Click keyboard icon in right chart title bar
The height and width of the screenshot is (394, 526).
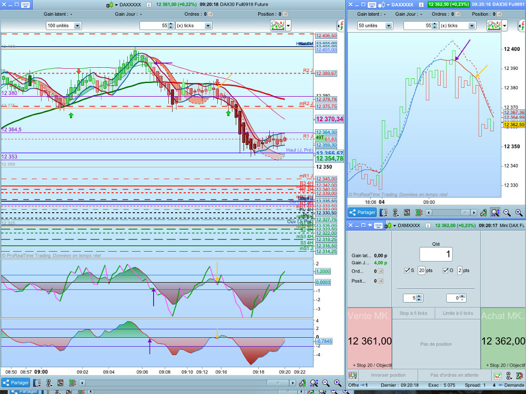point(372,5)
